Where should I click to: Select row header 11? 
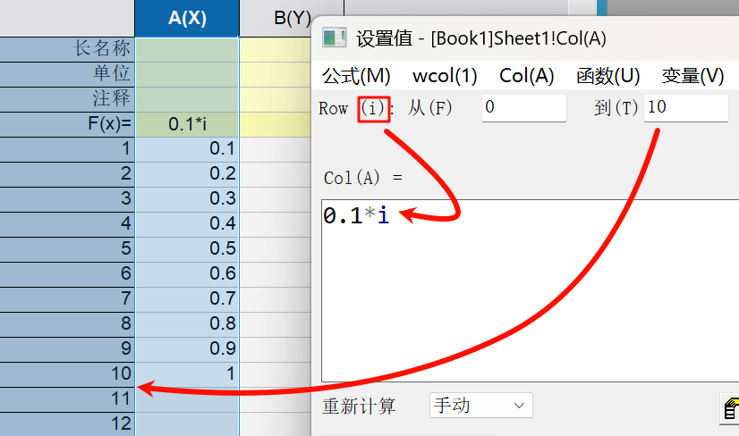pyautogui.click(x=67, y=399)
